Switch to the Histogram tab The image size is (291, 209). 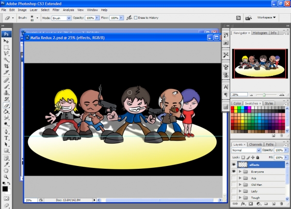click(x=260, y=33)
